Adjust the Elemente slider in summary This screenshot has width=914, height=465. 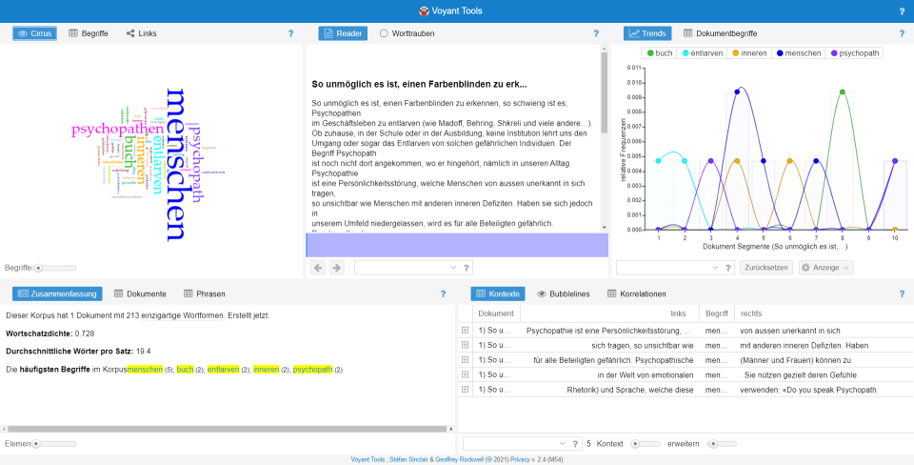[54, 444]
